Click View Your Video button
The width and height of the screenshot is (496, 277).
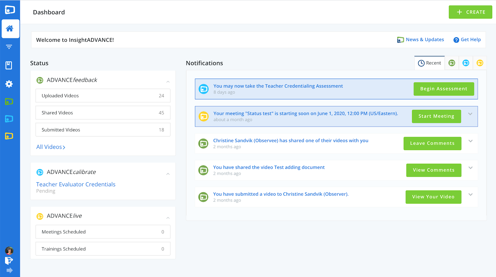point(433,197)
